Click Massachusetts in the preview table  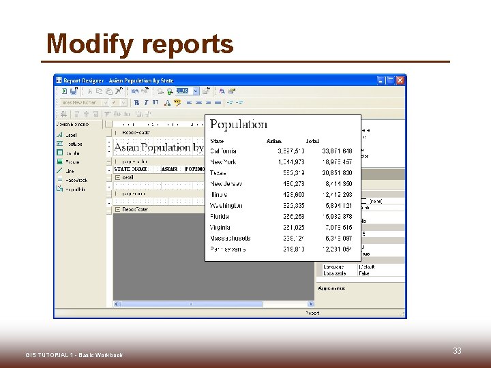[x=230, y=239]
